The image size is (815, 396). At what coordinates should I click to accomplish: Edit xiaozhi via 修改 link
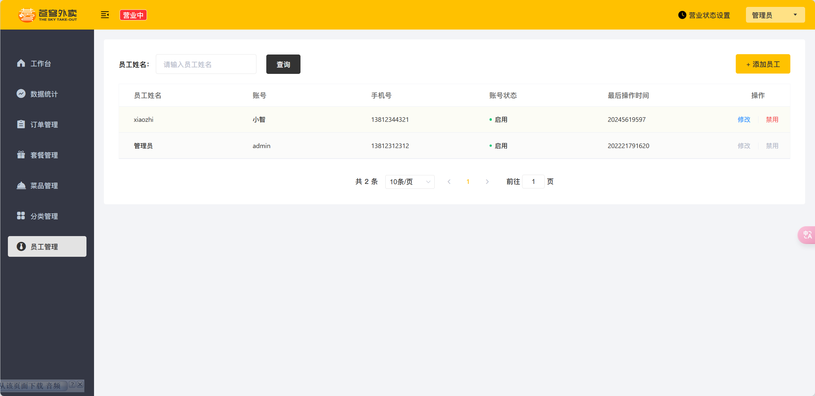pyautogui.click(x=744, y=120)
